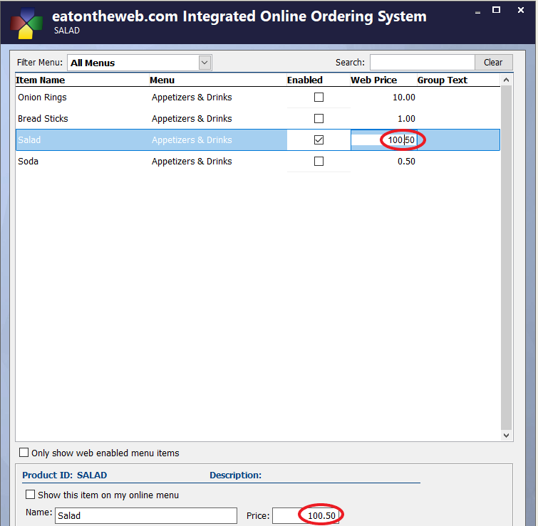538x526 pixels.
Task: Select the Salad item name
Action: pyautogui.click(x=29, y=140)
